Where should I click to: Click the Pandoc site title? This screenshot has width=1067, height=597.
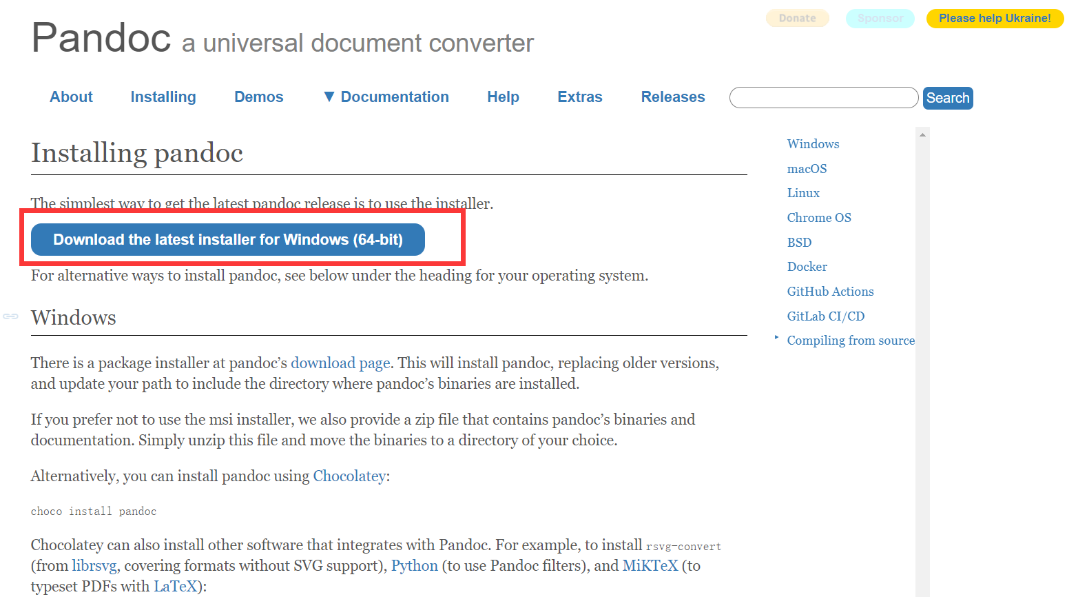[x=101, y=37]
